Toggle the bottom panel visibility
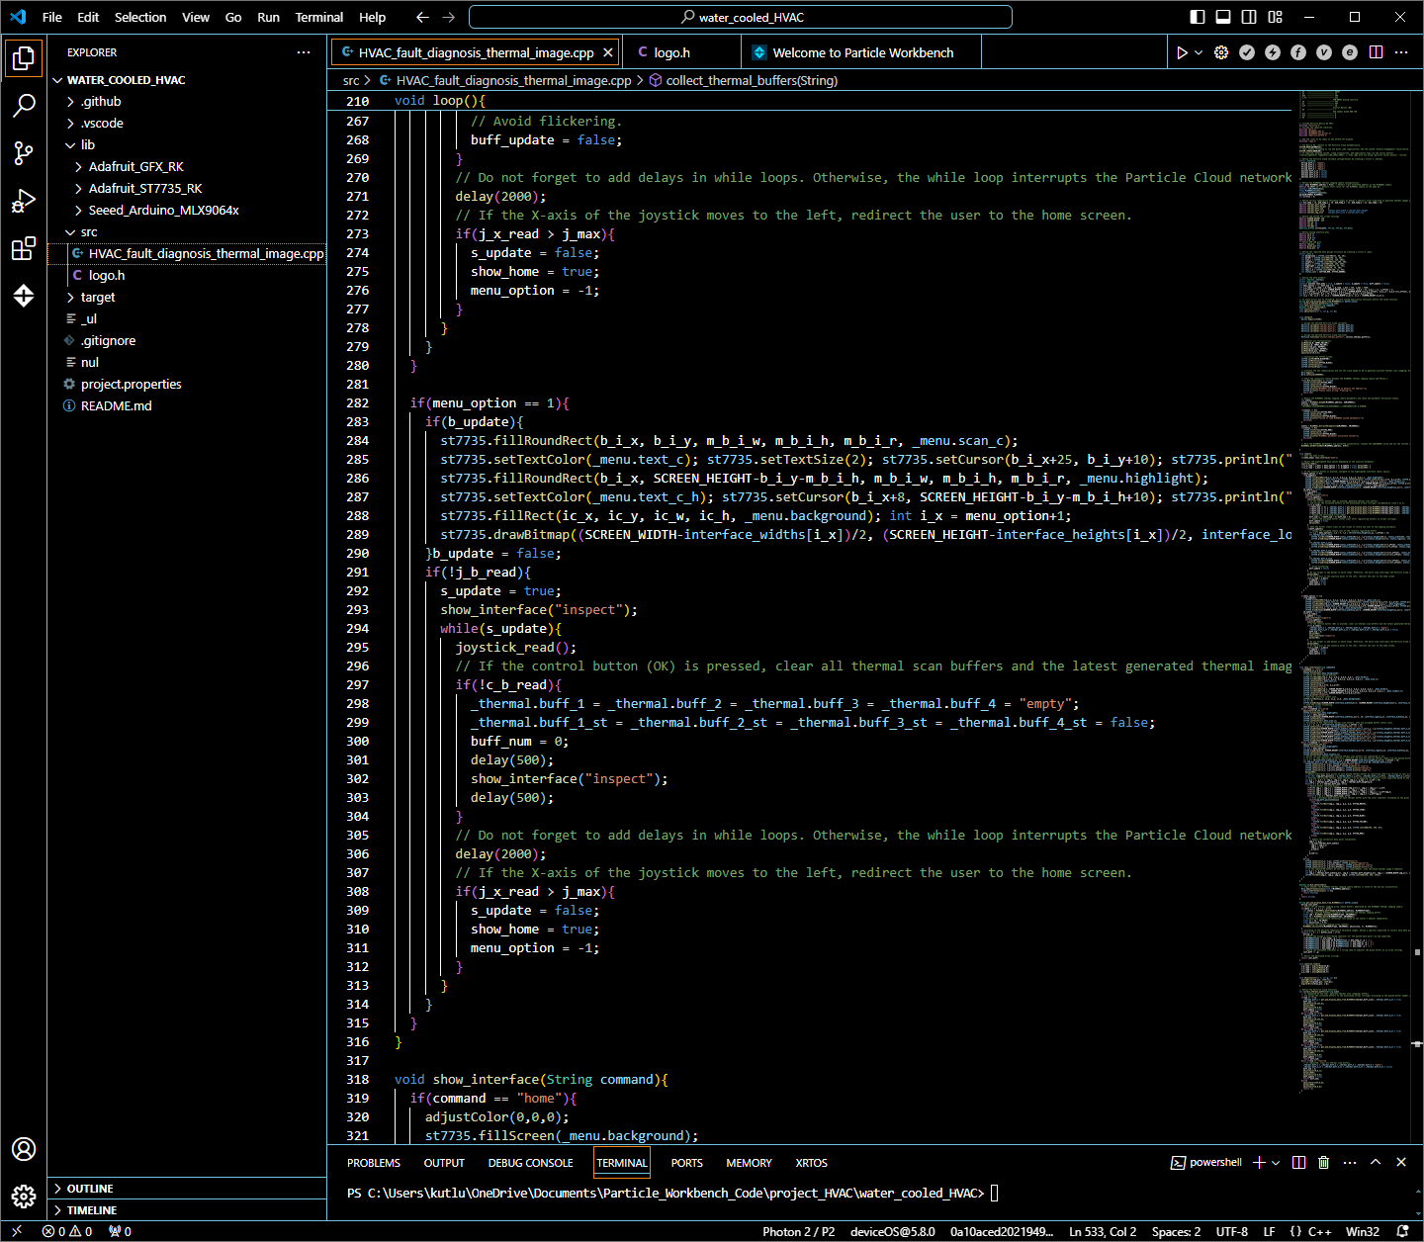The height and width of the screenshot is (1242, 1424). [x=1223, y=17]
